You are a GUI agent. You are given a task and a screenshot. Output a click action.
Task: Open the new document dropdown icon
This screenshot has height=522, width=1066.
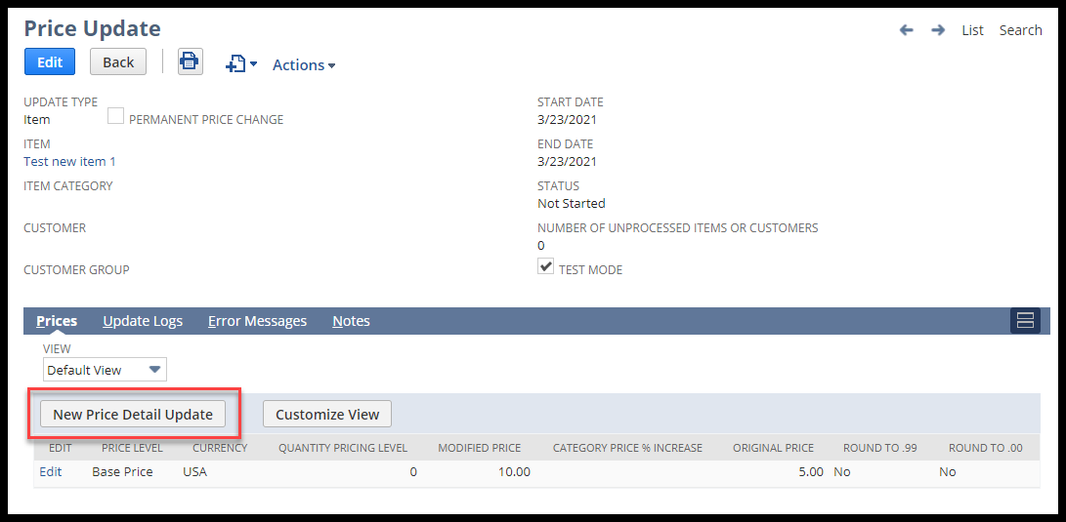pyautogui.click(x=240, y=64)
